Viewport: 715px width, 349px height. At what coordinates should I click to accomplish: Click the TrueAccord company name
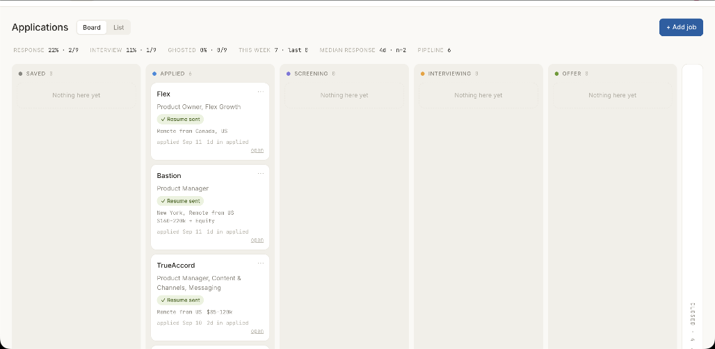click(175, 265)
